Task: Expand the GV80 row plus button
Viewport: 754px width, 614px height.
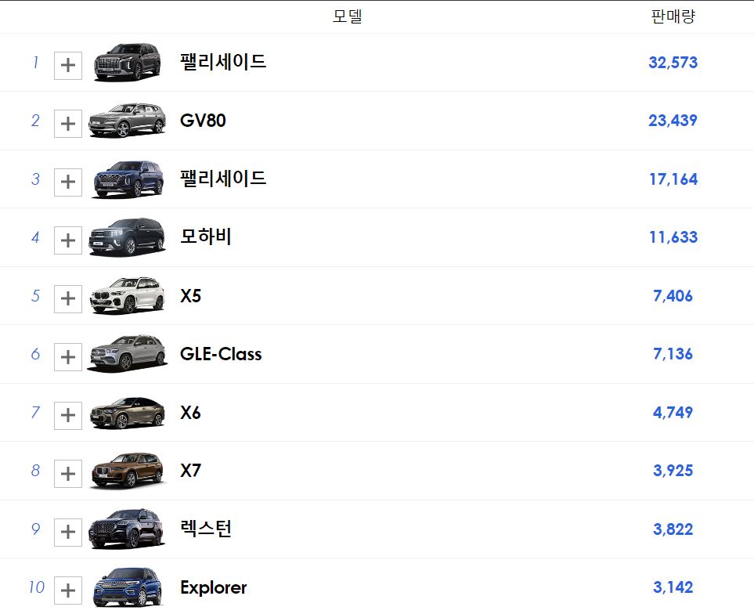Action: point(68,124)
